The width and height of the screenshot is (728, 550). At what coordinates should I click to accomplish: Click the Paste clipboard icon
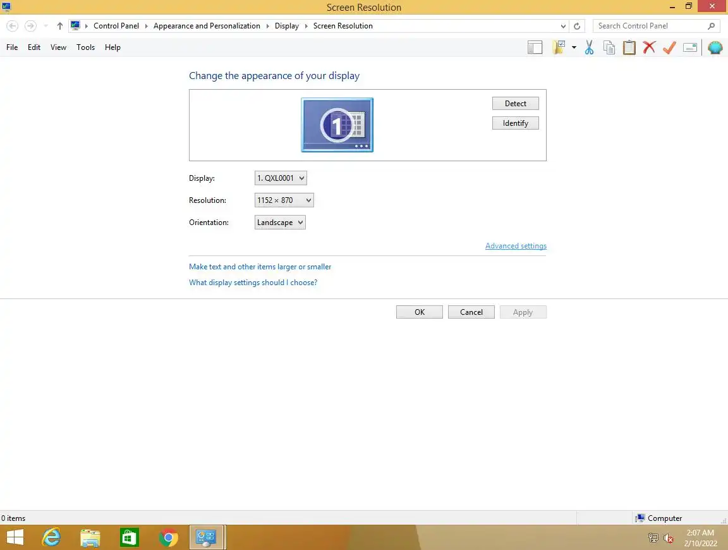tap(629, 47)
